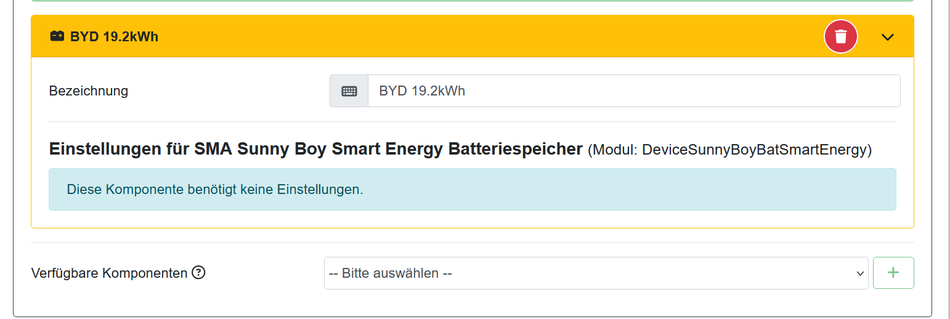
Task: Click the "Bezeichnung" label
Action: pyautogui.click(x=89, y=91)
